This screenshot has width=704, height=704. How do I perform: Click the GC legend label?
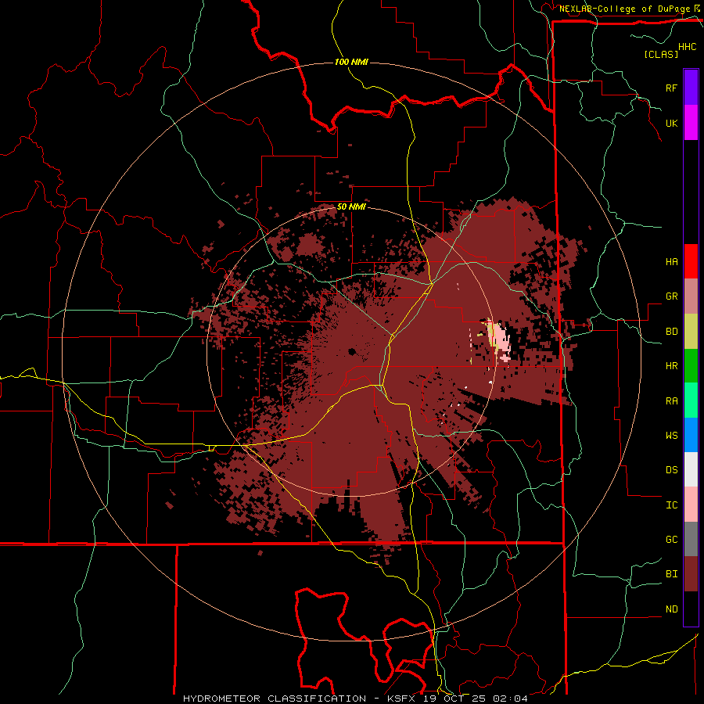point(671,540)
